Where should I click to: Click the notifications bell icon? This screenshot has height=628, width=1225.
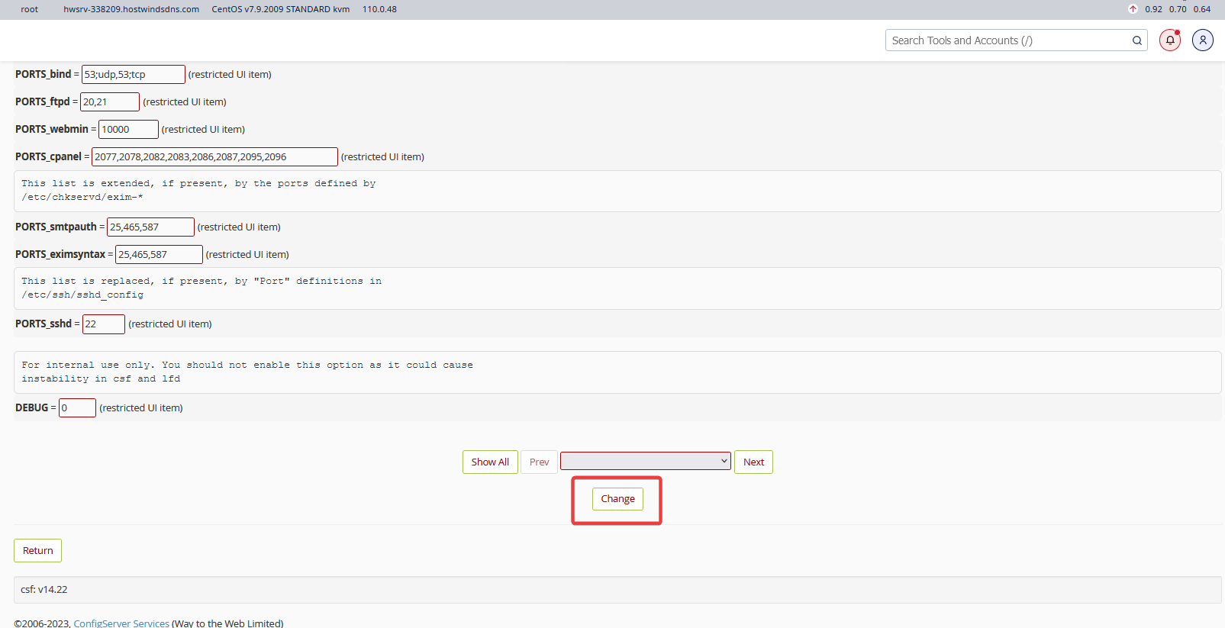(1169, 40)
